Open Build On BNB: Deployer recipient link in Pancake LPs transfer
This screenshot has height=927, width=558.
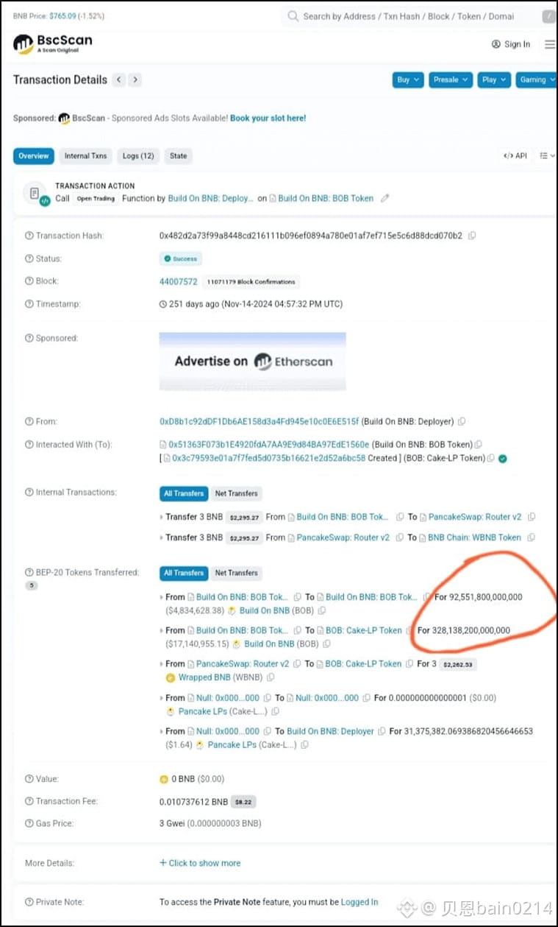[x=330, y=731]
